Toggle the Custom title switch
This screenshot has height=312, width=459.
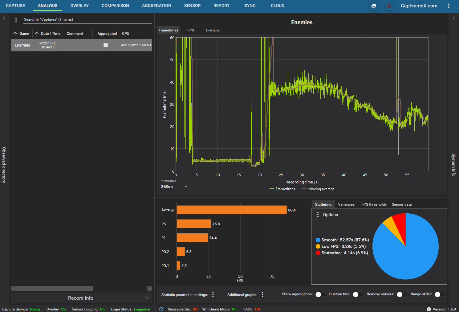[x=357, y=294]
